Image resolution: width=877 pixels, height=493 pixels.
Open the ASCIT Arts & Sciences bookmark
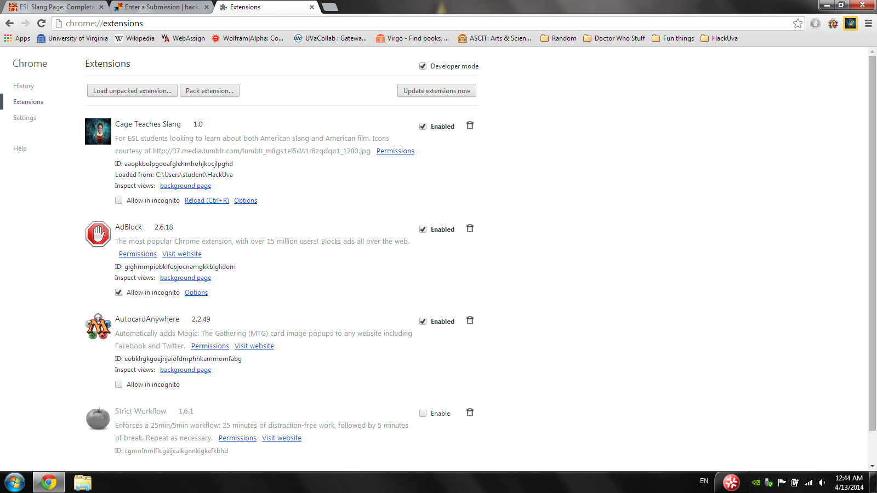495,38
